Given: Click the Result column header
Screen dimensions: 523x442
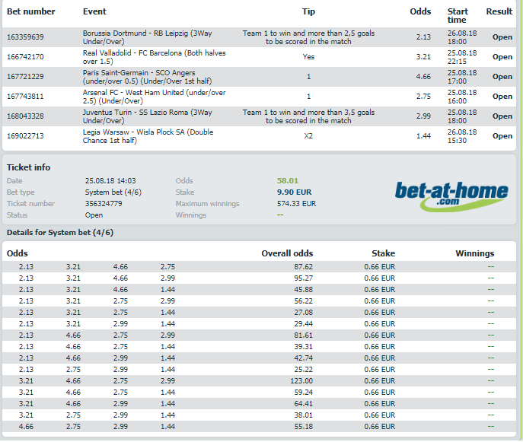Looking at the screenshot, I should [x=499, y=11].
